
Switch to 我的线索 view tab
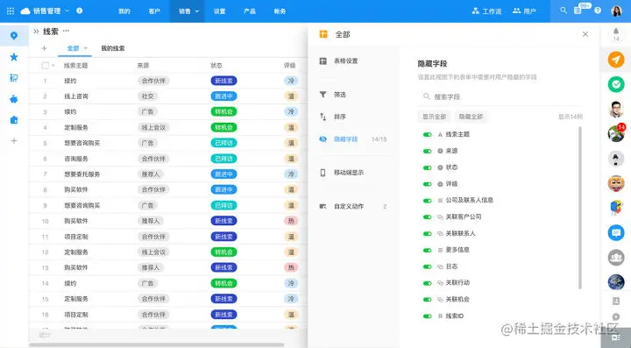(113, 48)
